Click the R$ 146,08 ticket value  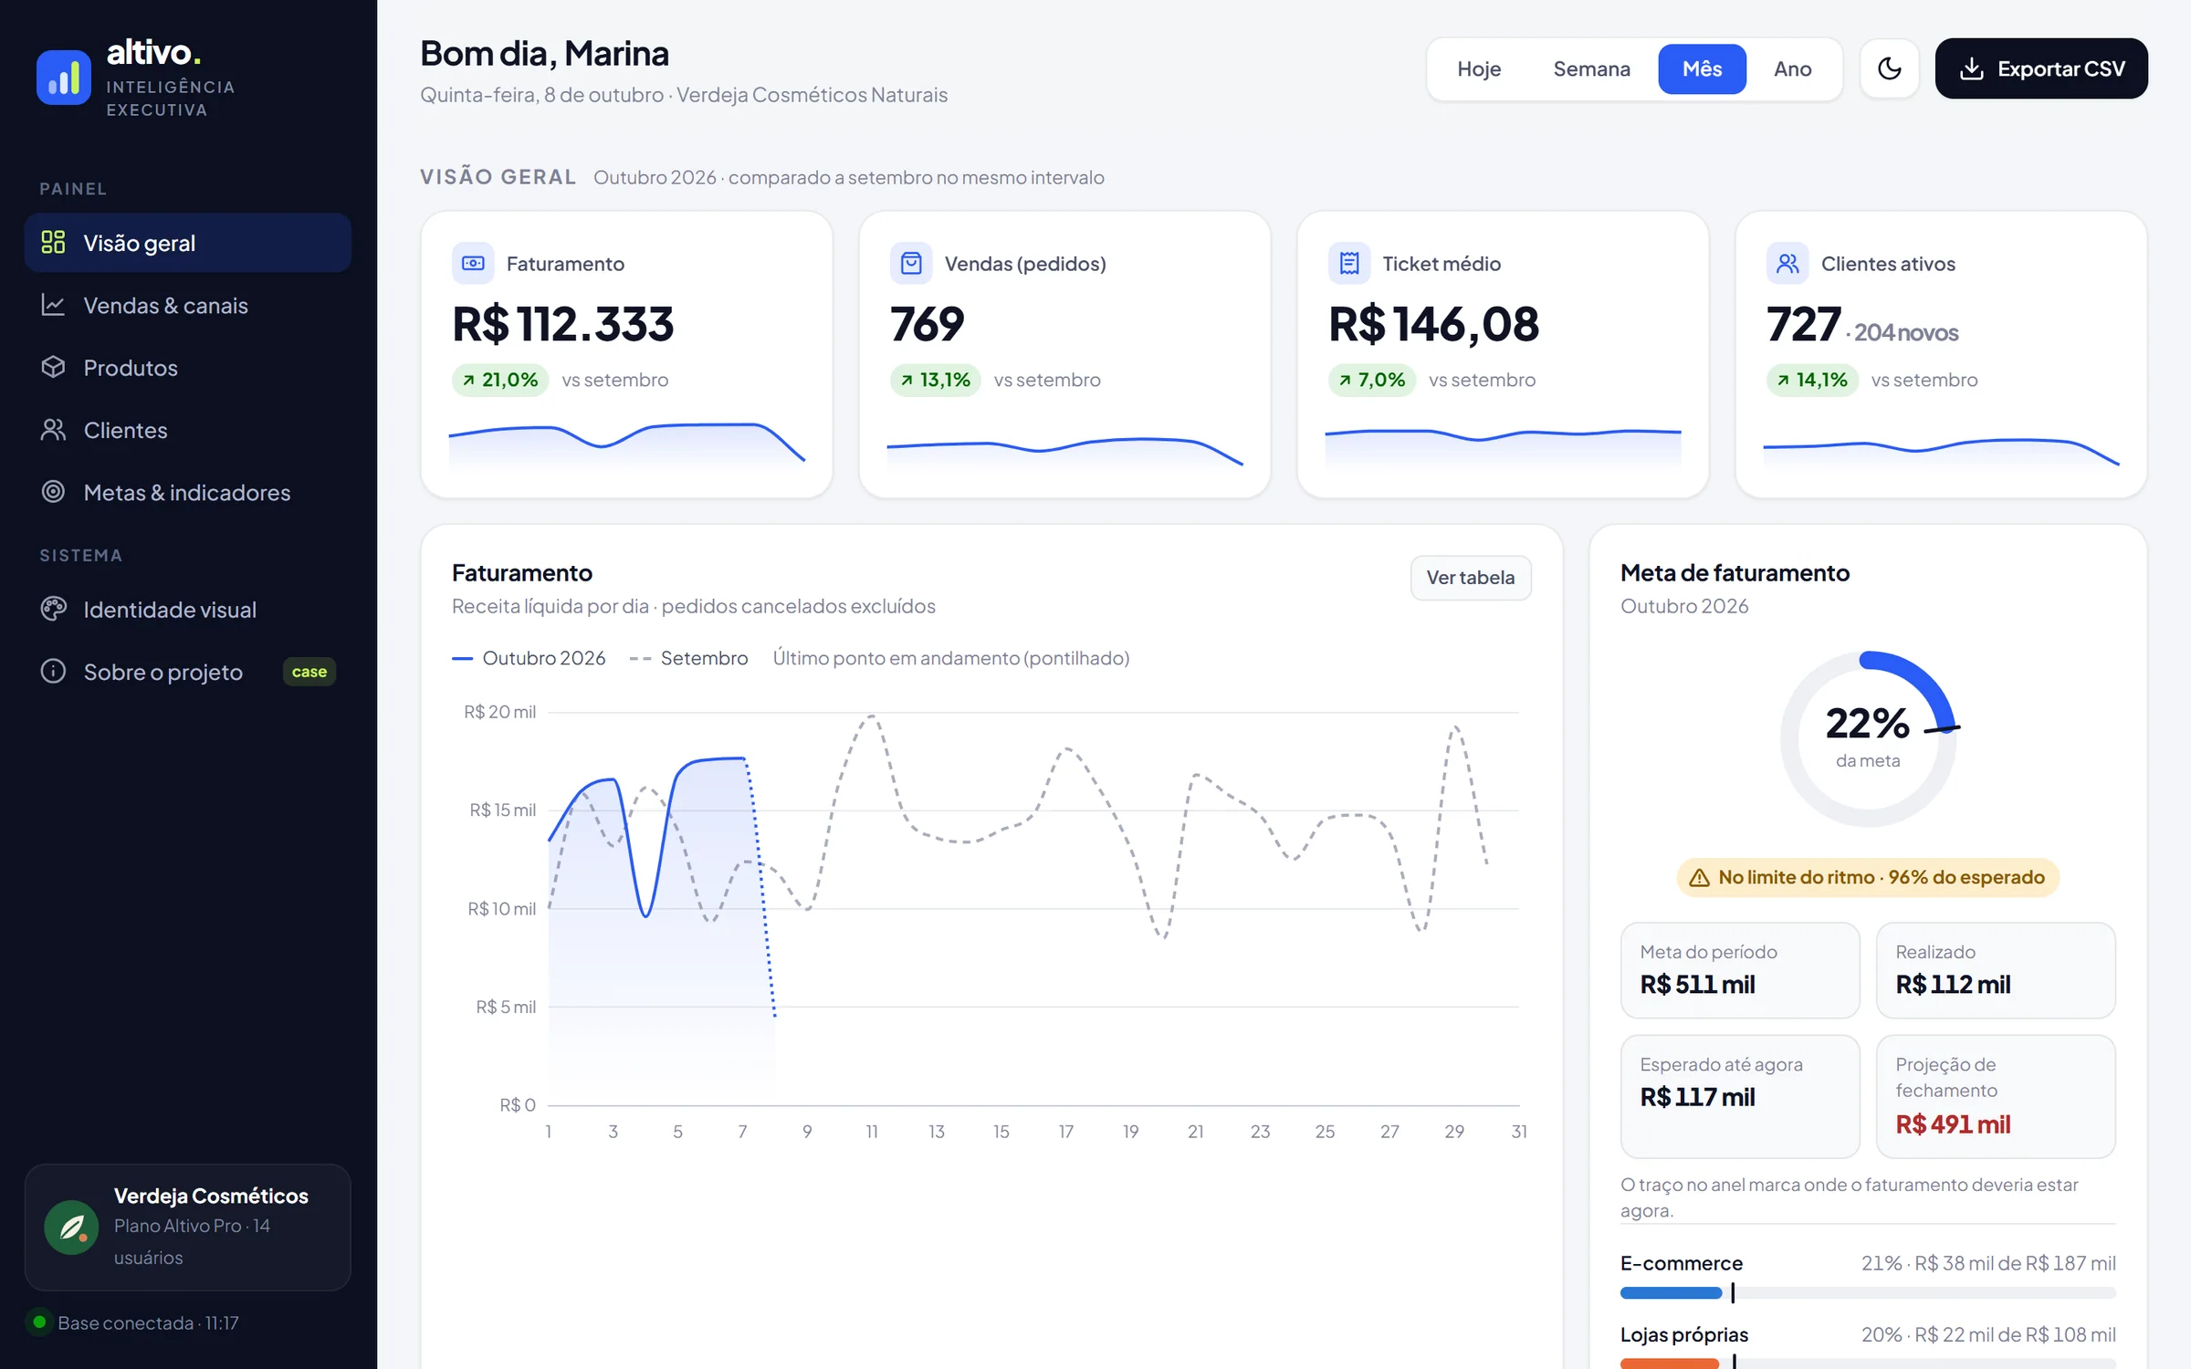pos(1433,324)
